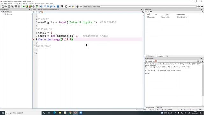This screenshot has height=115, width=204.
Task: Go forward with the right arrow icon
Action: point(81,6)
